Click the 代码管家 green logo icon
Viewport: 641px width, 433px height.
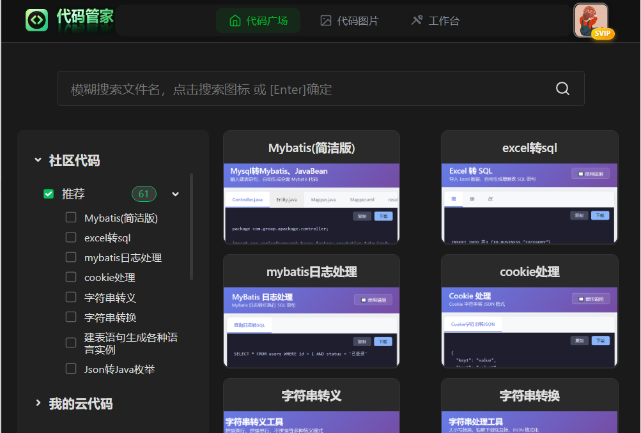(x=37, y=20)
